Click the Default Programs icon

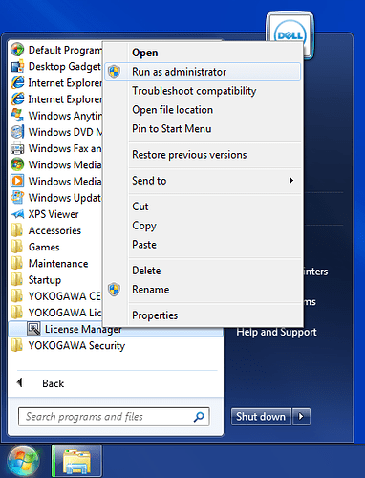17,50
